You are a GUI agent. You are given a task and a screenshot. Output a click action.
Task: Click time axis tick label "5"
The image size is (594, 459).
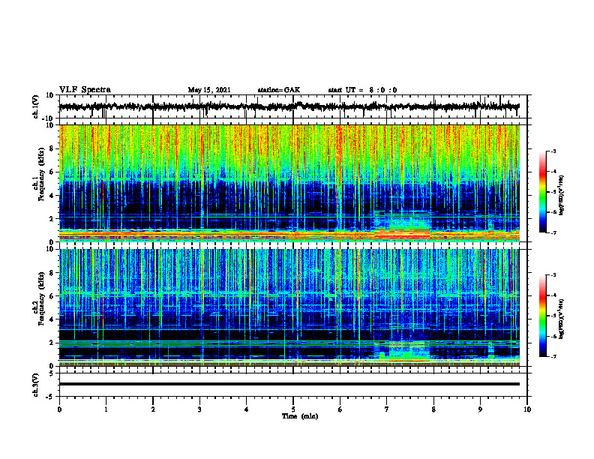click(293, 409)
